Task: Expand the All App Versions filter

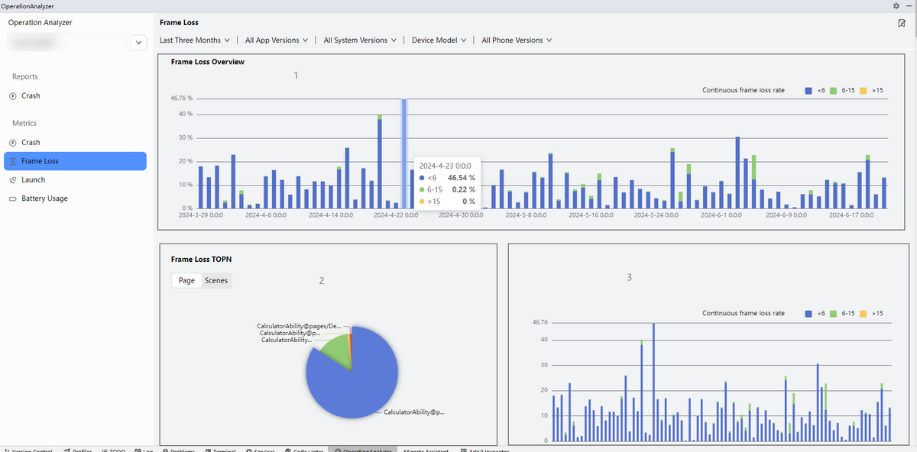Action: [x=277, y=40]
